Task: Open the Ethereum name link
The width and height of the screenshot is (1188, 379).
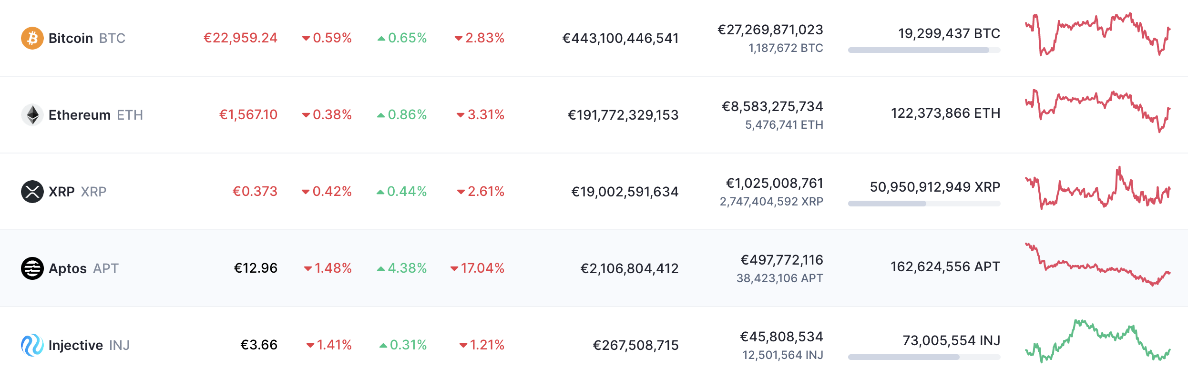Action: (x=80, y=115)
